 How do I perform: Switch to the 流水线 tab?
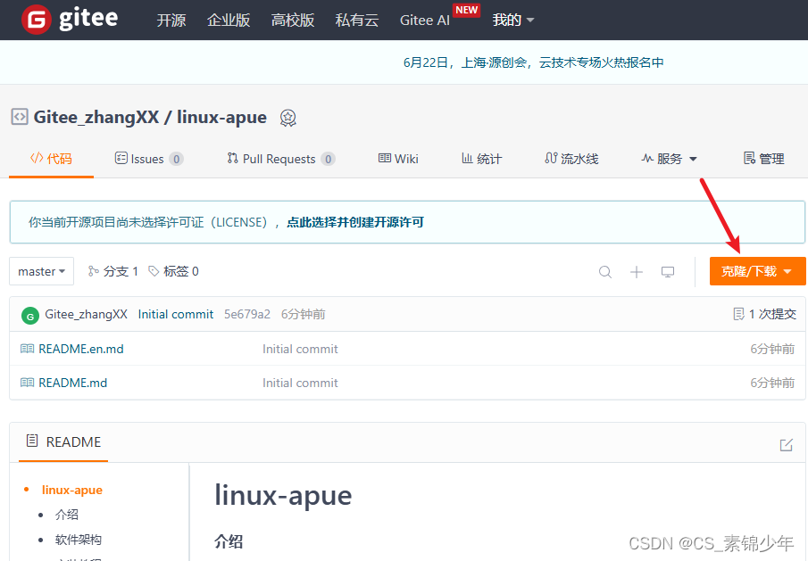click(571, 159)
